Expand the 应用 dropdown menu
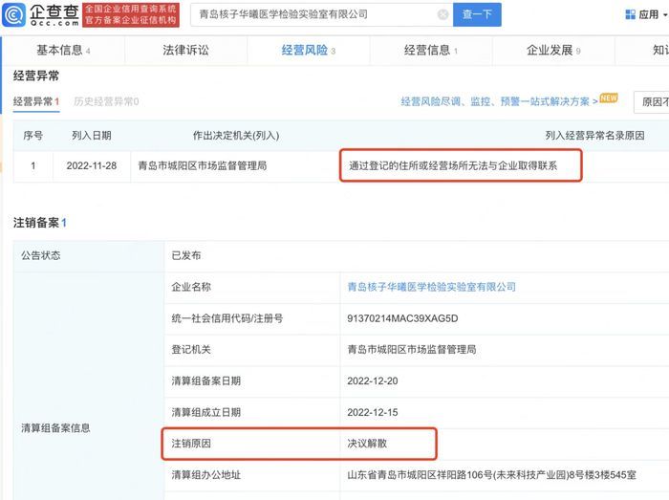The image size is (669, 500). coord(665,15)
